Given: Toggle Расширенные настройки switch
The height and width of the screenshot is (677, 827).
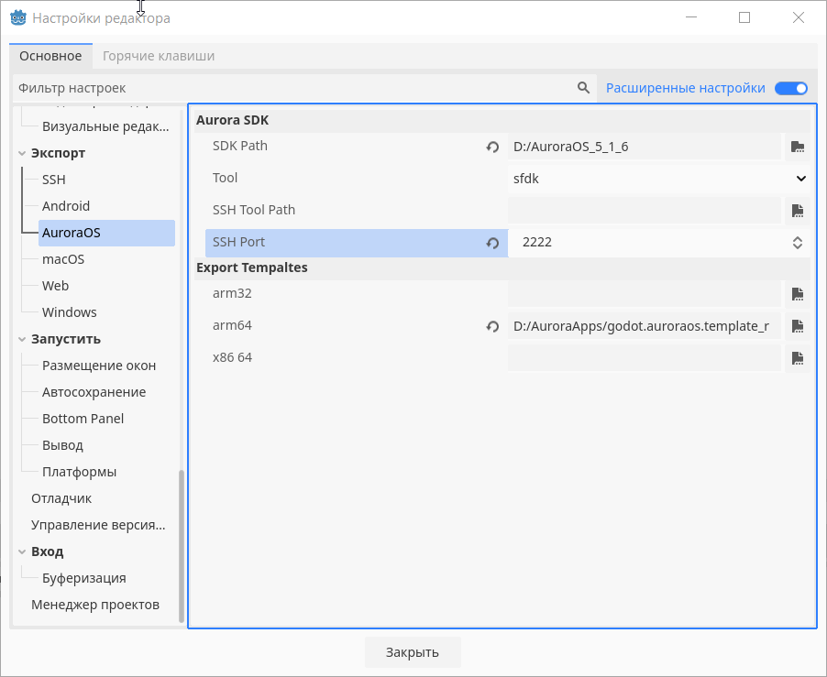Looking at the screenshot, I should (790, 88).
